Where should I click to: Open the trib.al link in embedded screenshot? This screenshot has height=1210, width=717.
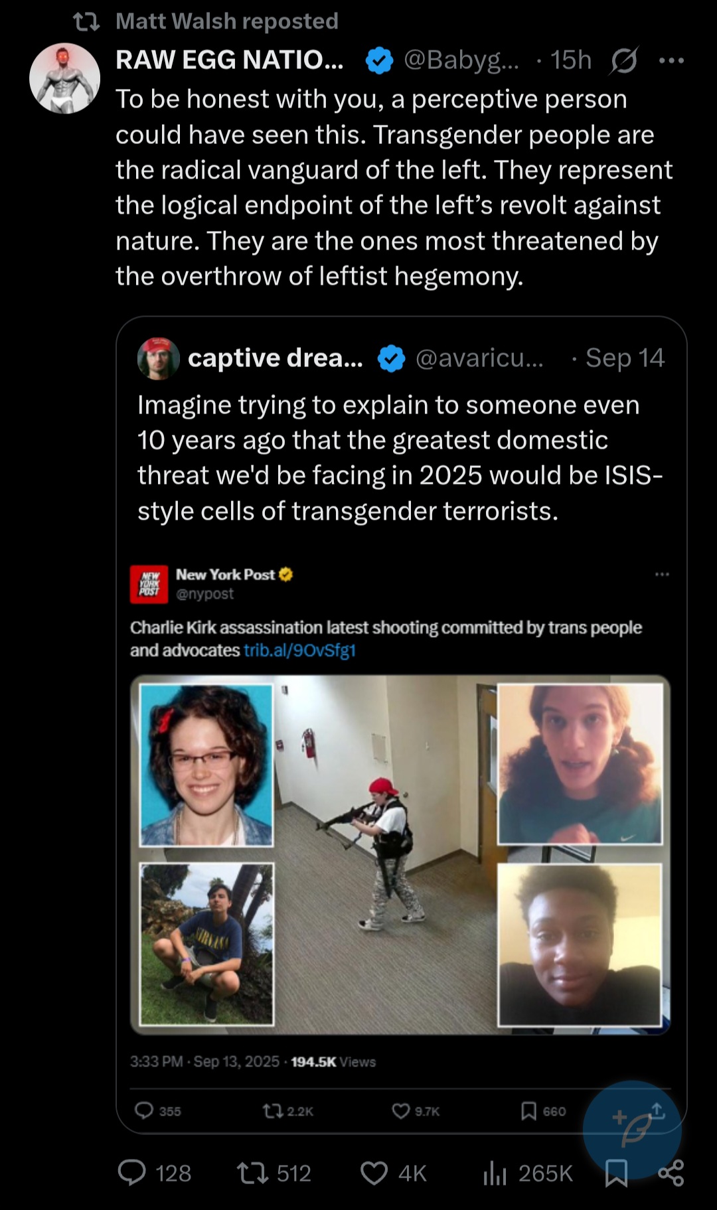click(x=299, y=650)
